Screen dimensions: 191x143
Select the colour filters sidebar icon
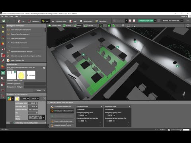point(3,44)
